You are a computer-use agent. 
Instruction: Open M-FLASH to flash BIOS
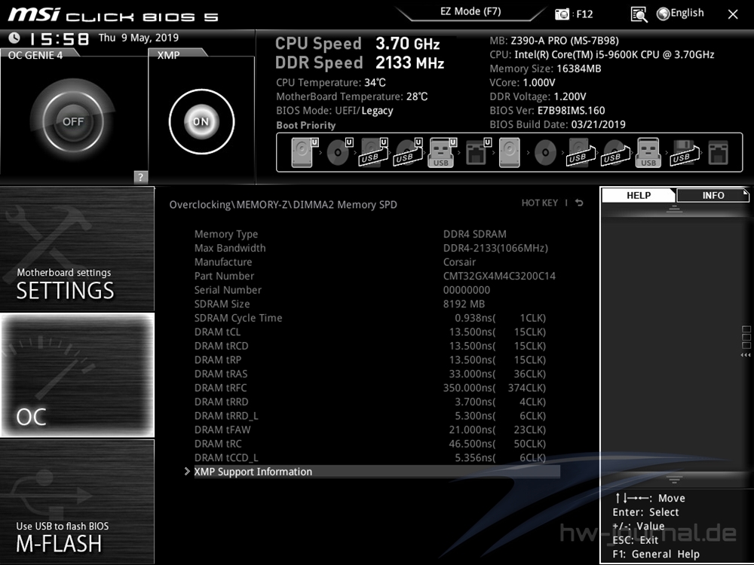pos(78,502)
